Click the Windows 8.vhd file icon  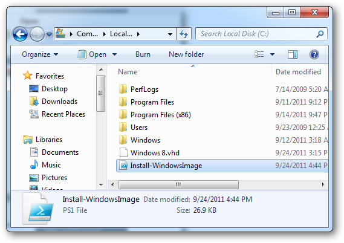(x=123, y=153)
